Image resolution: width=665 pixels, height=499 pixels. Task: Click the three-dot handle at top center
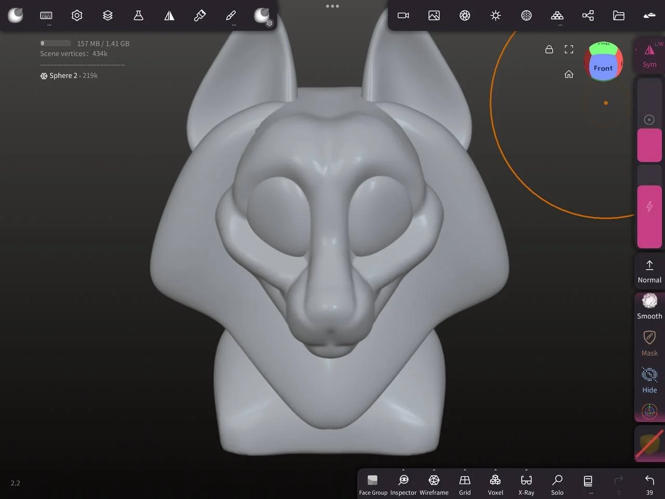click(332, 6)
